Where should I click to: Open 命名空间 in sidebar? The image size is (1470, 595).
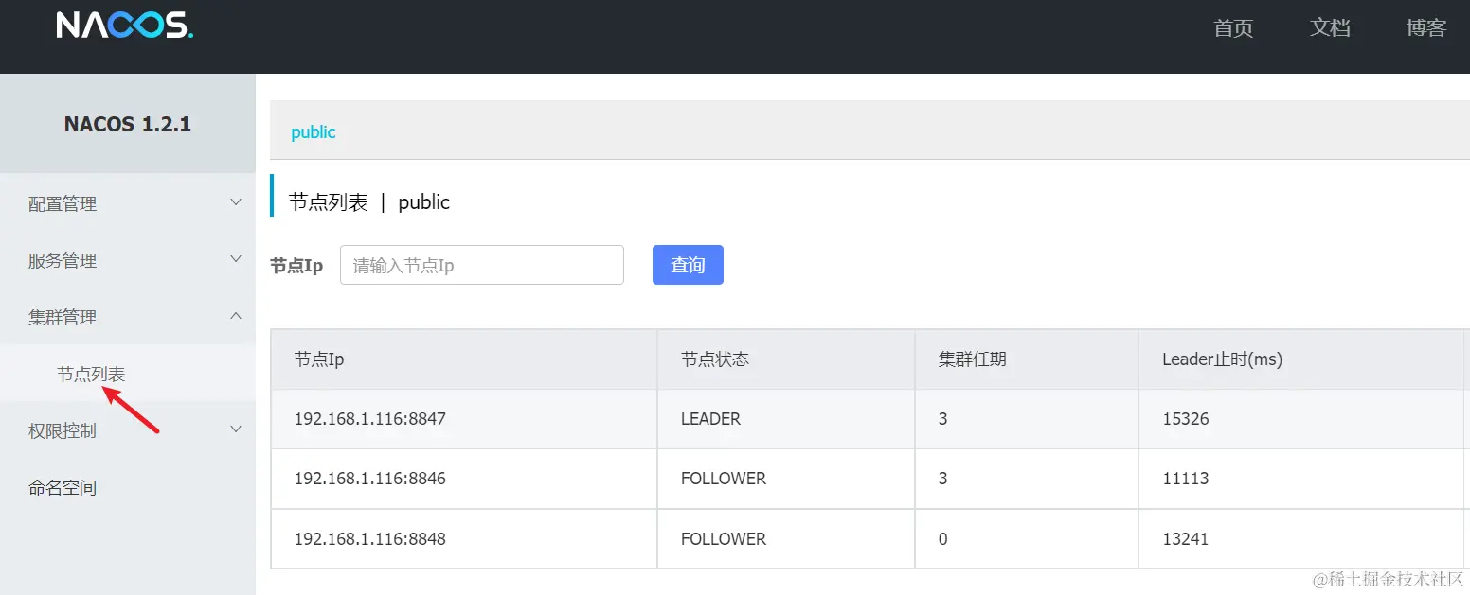63,488
